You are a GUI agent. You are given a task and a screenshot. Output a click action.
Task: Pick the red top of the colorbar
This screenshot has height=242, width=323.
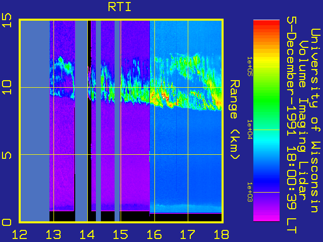click(x=266, y=24)
